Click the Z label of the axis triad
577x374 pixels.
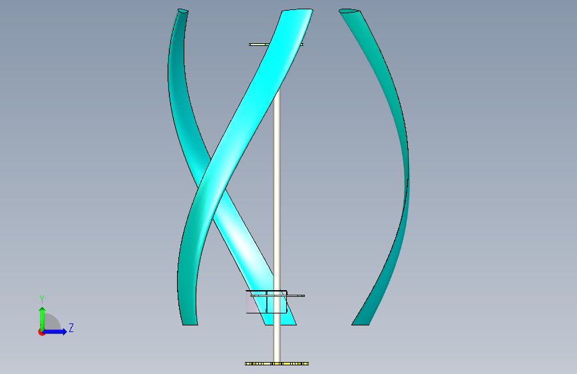(71, 327)
